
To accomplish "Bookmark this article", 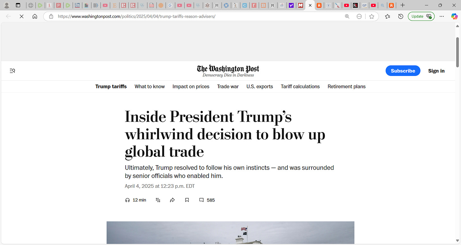I will [x=187, y=200].
